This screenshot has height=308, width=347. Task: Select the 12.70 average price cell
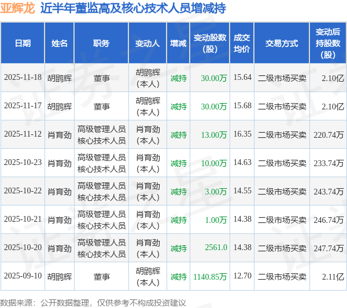click(x=242, y=276)
